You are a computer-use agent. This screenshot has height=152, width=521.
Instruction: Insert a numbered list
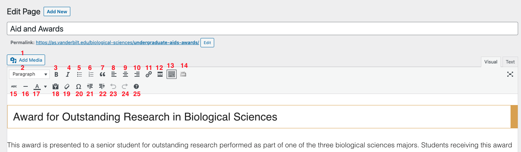(x=91, y=75)
